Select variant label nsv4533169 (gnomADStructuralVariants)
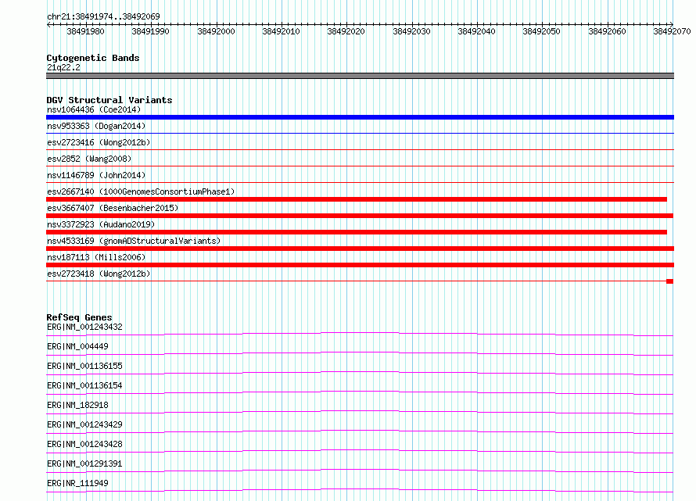 coord(134,241)
